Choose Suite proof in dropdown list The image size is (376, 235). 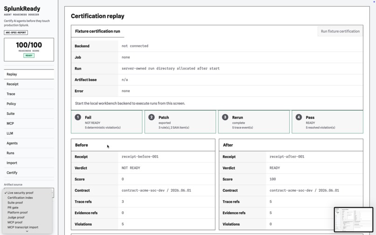point(28,203)
